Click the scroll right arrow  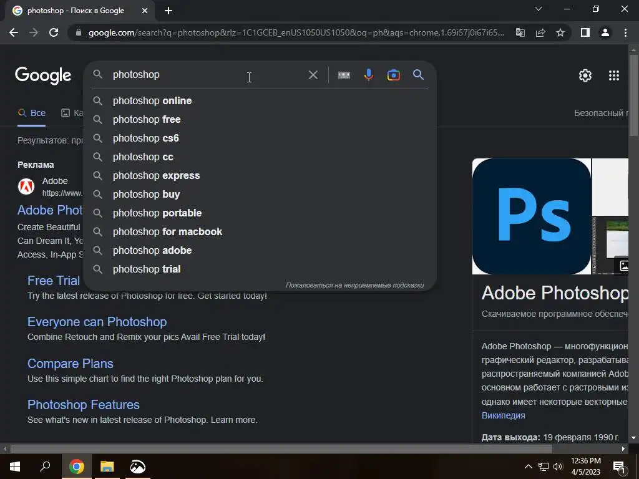coord(623,448)
